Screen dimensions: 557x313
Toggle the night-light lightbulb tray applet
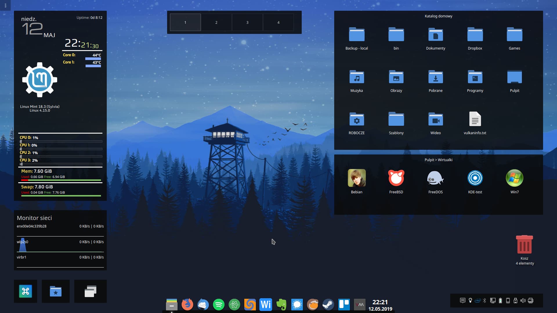470,301
